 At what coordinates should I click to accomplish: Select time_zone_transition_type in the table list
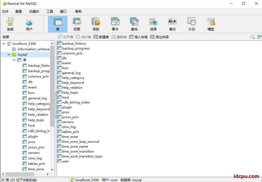coord(82,156)
